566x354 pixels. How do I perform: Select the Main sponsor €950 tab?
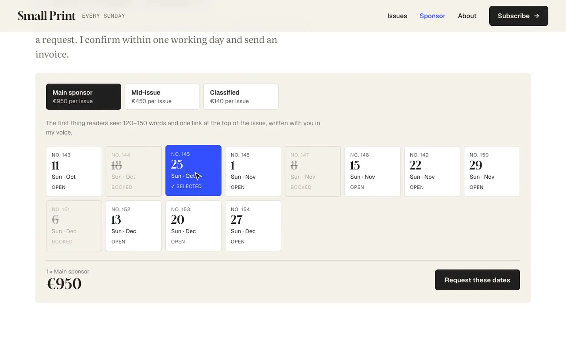click(83, 97)
